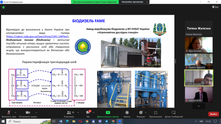Unmute microphone with Включить звук
The width and height of the screenshot is (221, 124).
(x=9, y=114)
